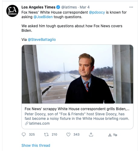Visit the @SteveBattaglio profile link

(42, 40)
